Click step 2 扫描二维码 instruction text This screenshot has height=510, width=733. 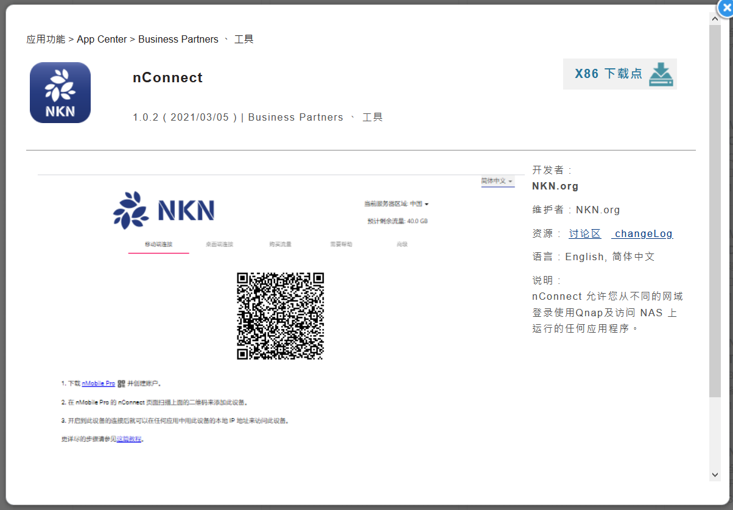[155, 402]
